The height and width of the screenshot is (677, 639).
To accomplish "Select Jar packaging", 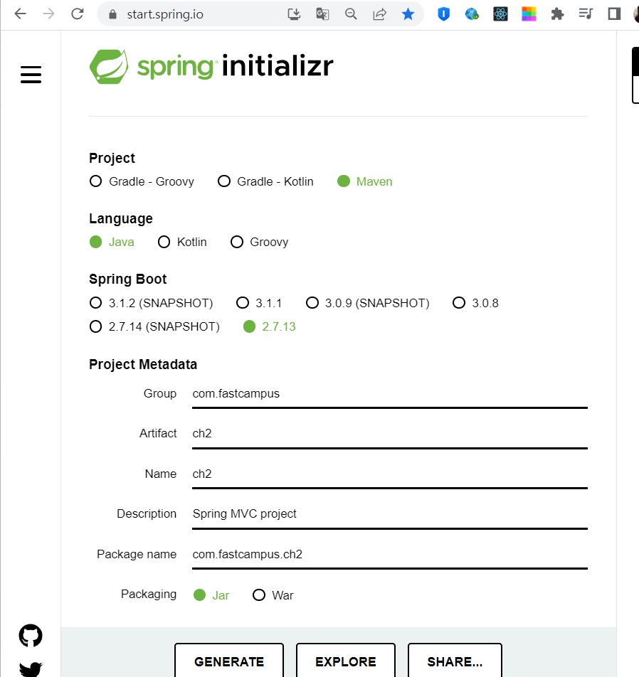I will coord(211,595).
